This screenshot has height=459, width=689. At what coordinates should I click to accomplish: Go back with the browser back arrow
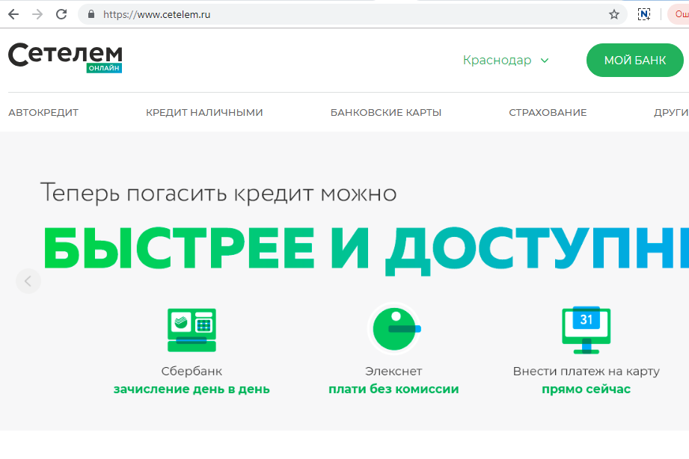(x=13, y=14)
